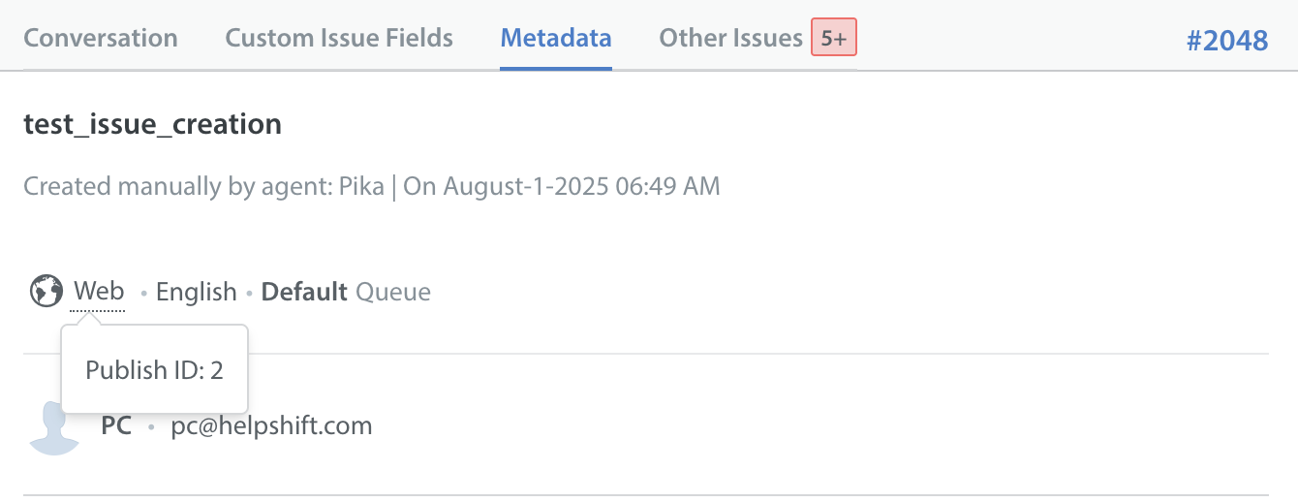Screen dimensions: 1298x502
Task: Click the 5+ issues count badge
Action: (834, 38)
